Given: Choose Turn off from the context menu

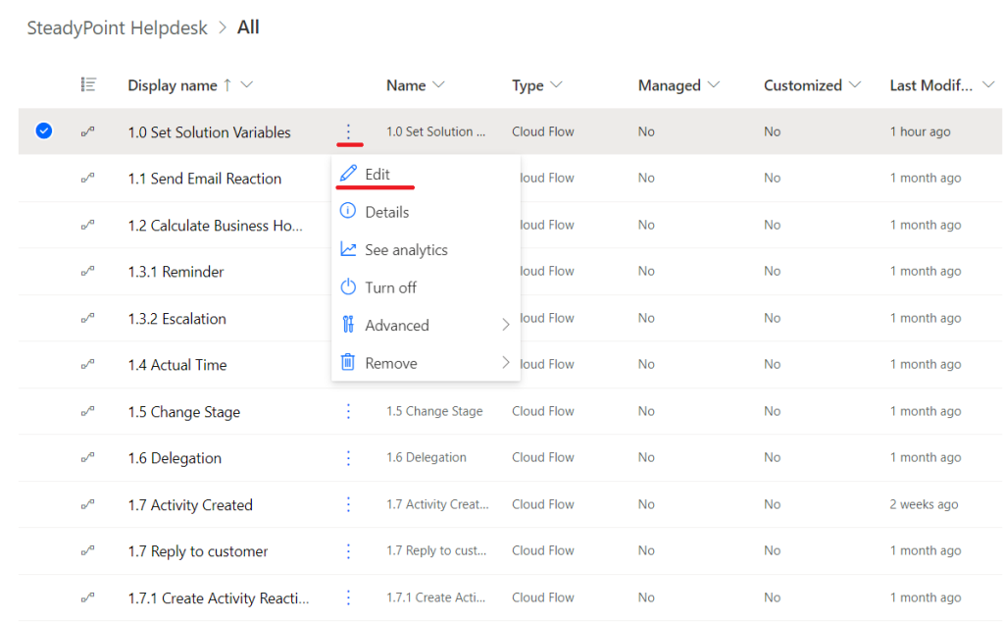Looking at the screenshot, I should 390,286.
